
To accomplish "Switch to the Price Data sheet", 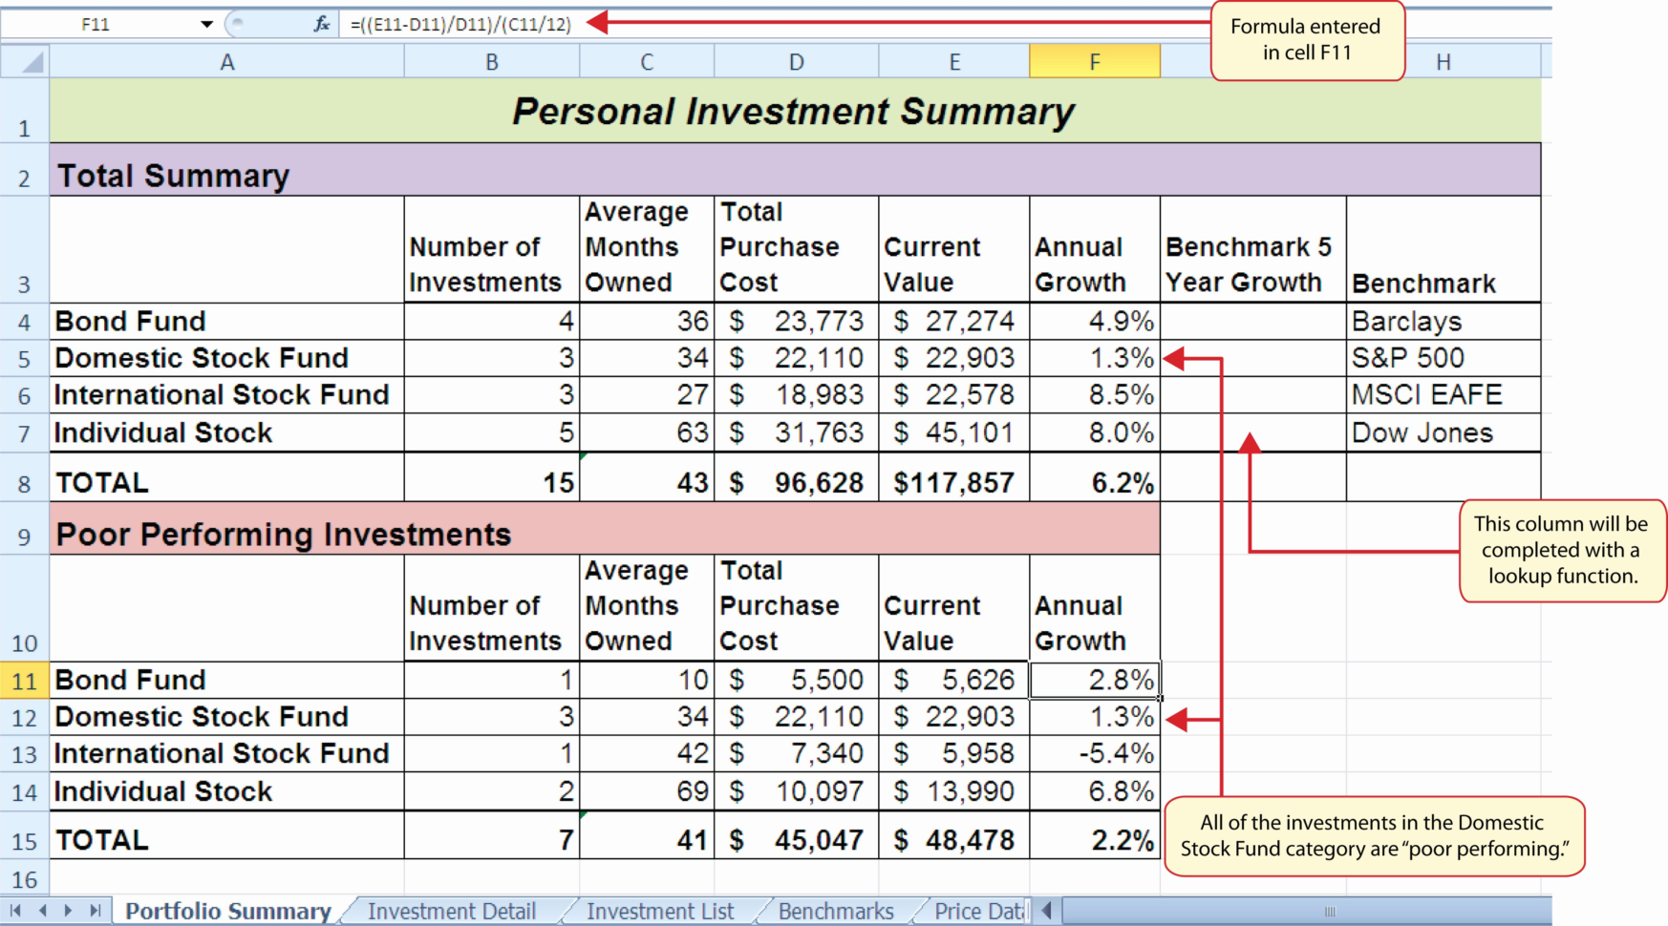I will pyautogui.click(x=974, y=910).
